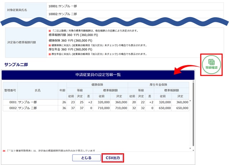Click the grade list vertical scrollbar
This screenshot has width=229, height=165.
click(x=193, y=114)
